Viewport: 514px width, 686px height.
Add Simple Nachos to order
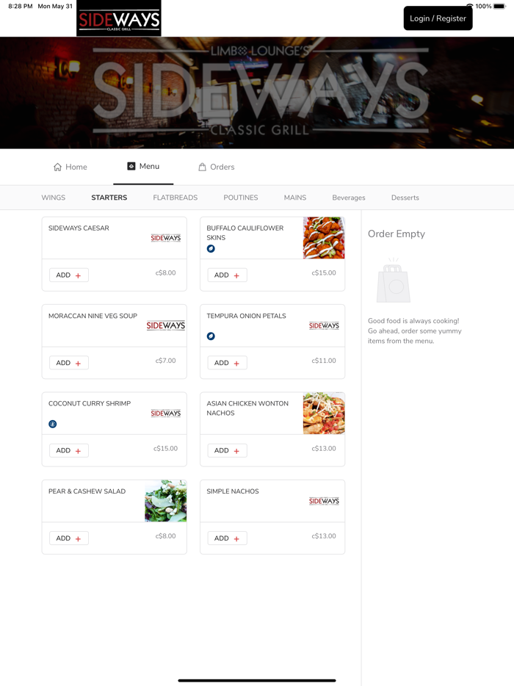pyautogui.click(x=227, y=538)
